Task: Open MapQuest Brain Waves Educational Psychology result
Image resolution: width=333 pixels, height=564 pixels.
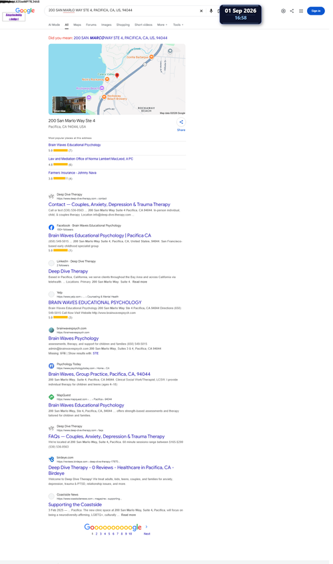Action: 86,405
